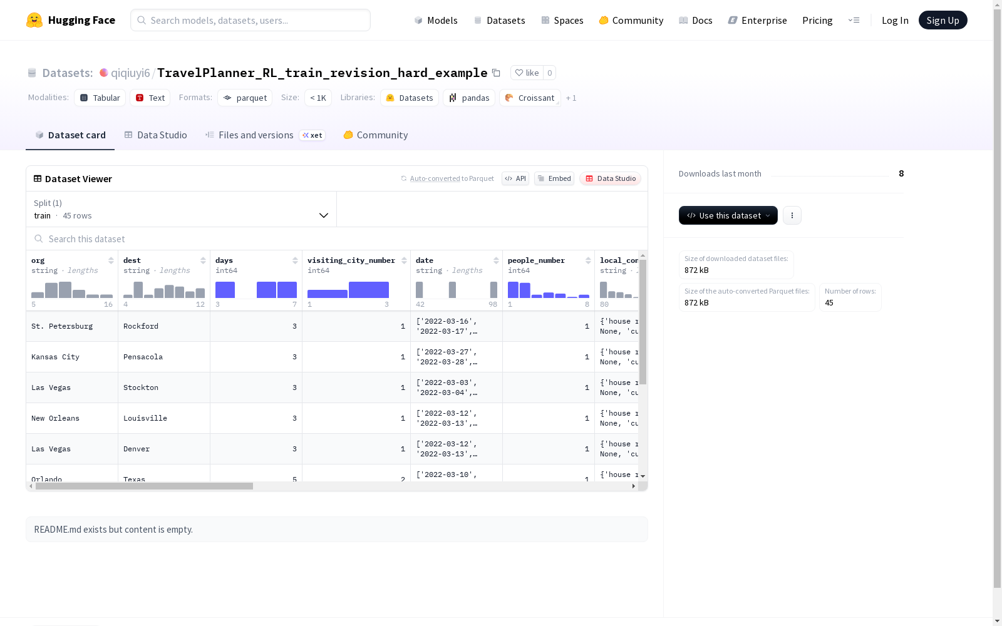This screenshot has height=626, width=1002.
Task: Select the Kansas City org cell
Action: tap(72, 357)
